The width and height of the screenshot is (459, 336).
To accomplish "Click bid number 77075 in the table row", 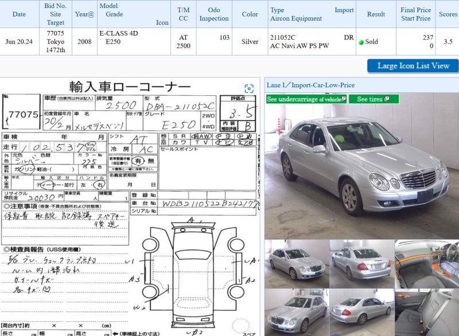I will pyautogui.click(x=55, y=33).
